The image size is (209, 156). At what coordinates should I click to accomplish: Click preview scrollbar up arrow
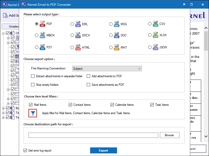coord(206,28)
